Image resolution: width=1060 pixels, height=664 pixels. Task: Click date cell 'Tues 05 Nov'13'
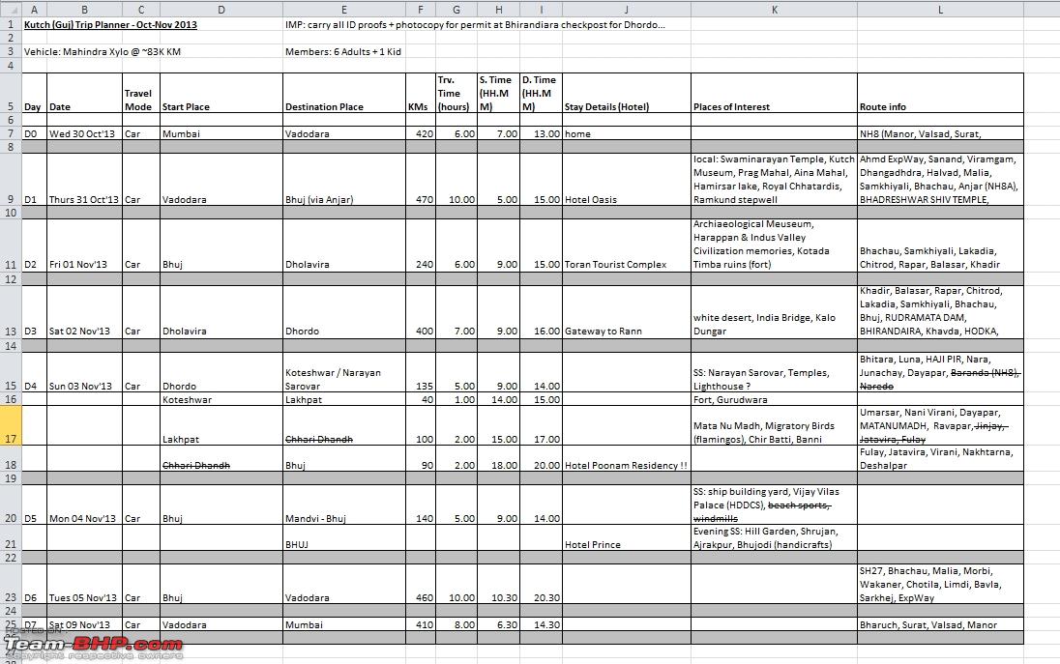(84, 585)
